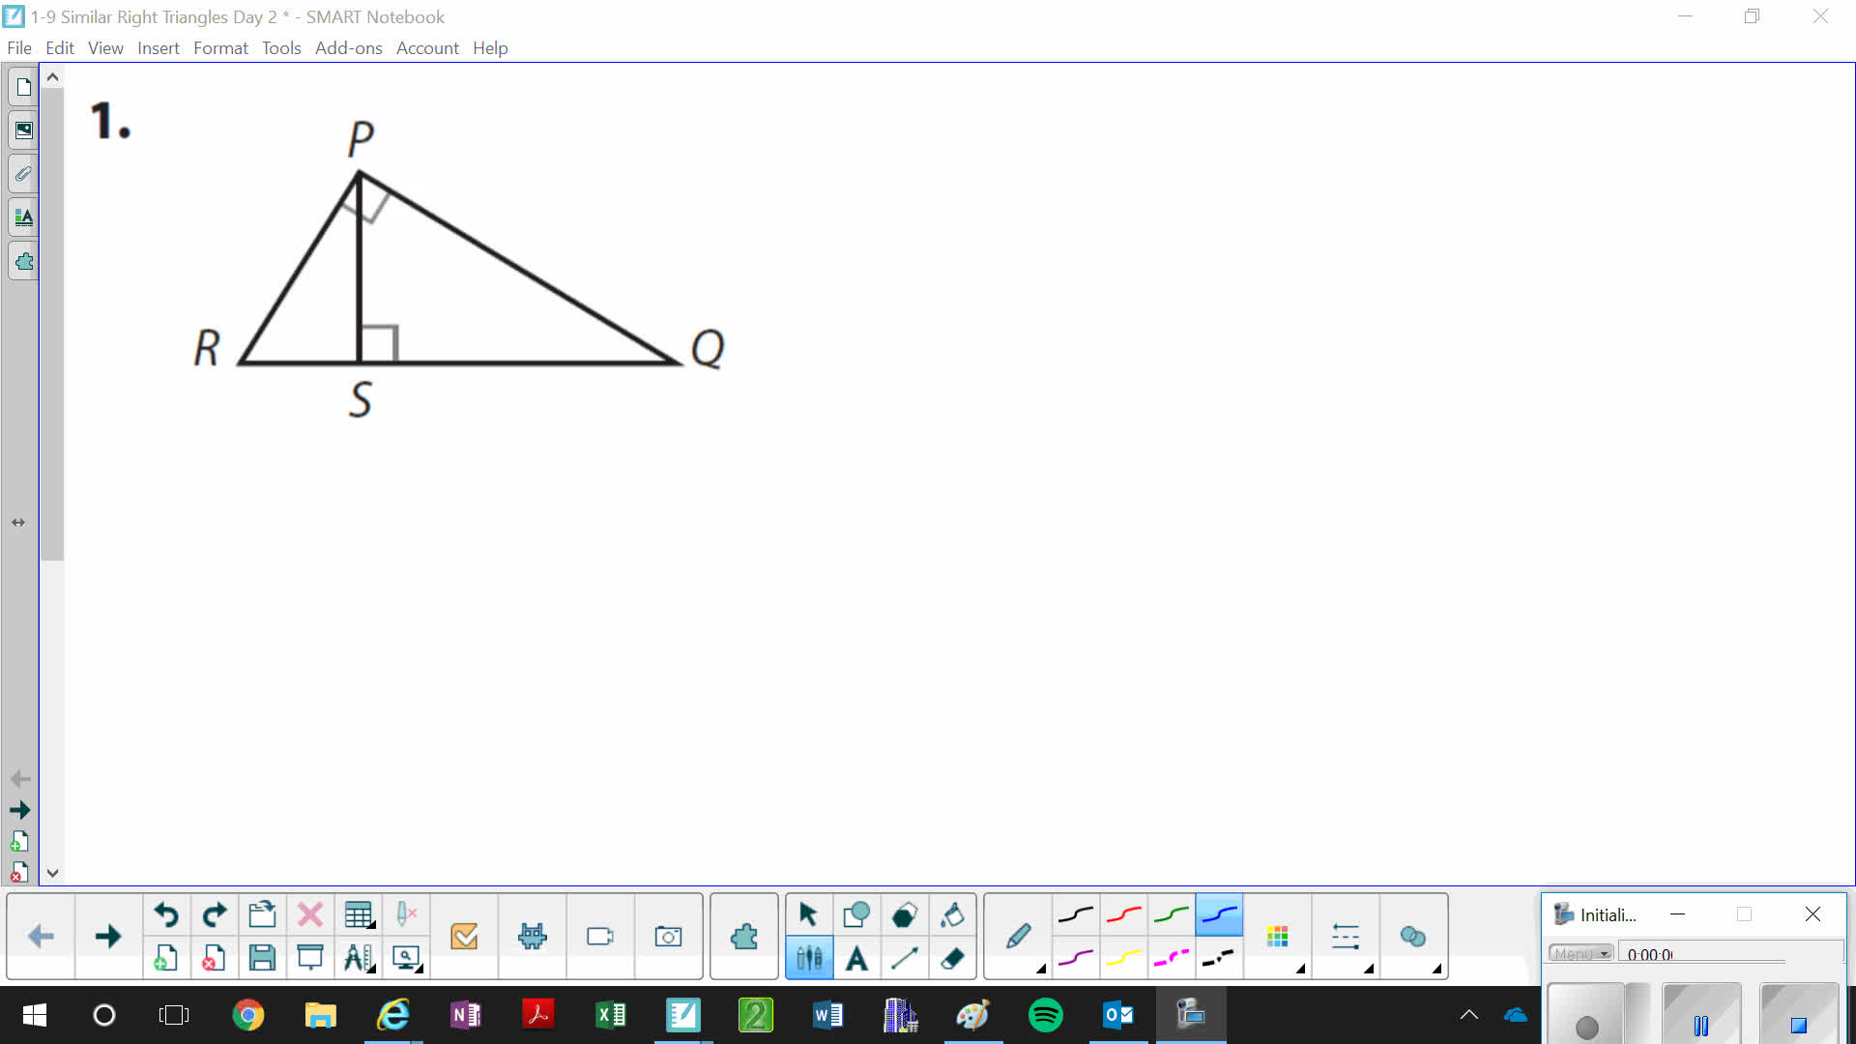The height and width of the screenshot is (1044, 1856).
Task: Go to the next page with the toolbar's large forward arrow
Action: tap(108, 936)
